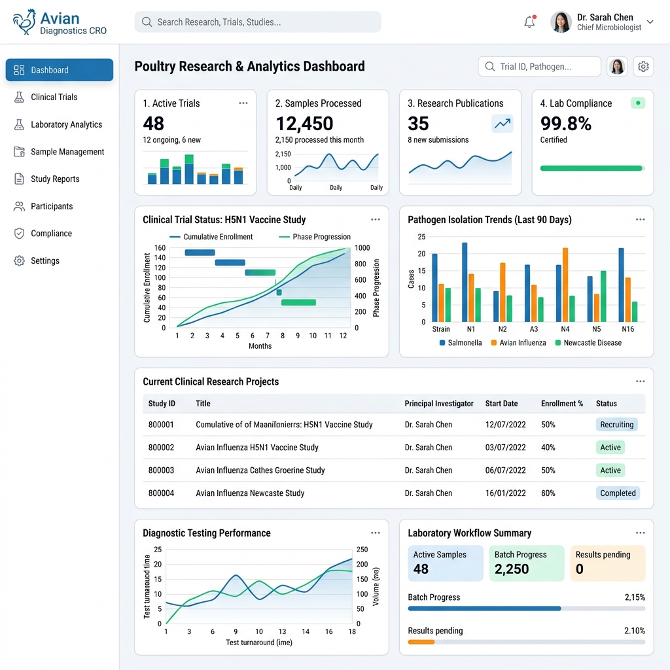Click the Samples Processed 12,450 value

tap(304, 124)
